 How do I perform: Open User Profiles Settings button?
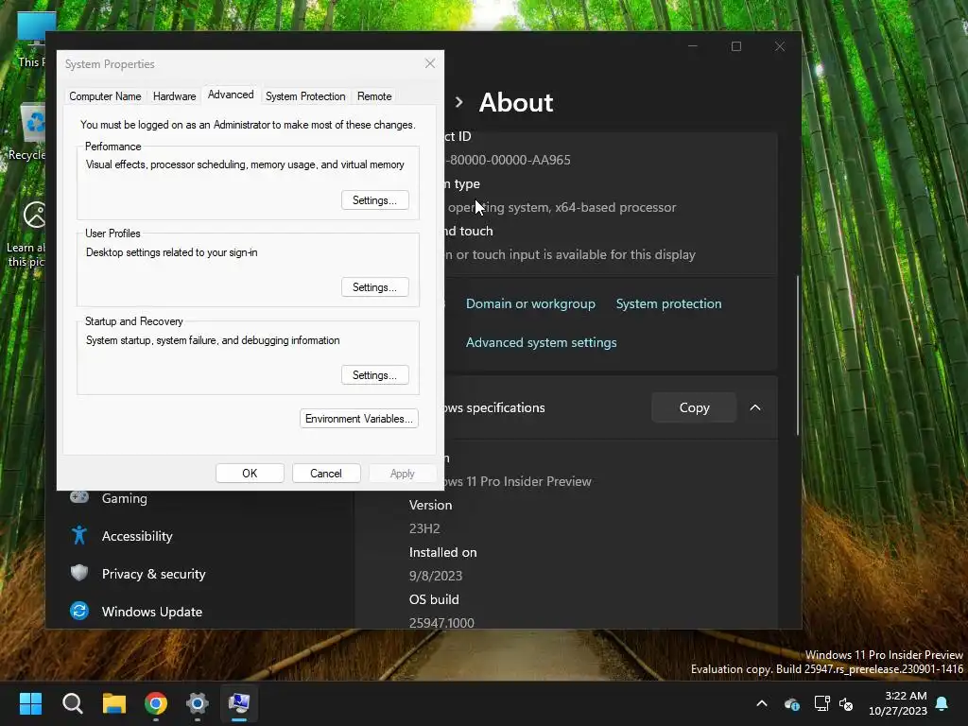coord(374,287)
